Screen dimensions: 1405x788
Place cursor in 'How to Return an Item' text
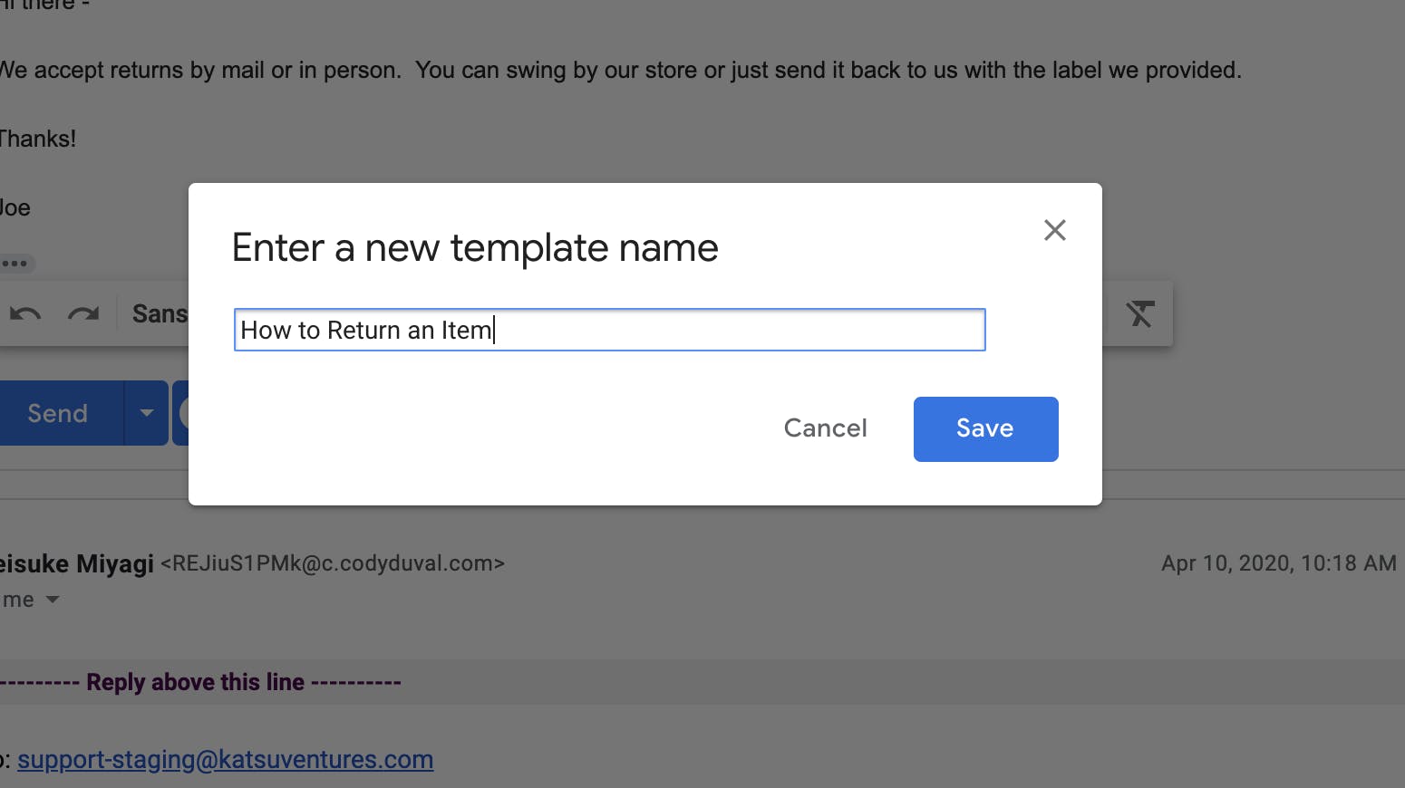pos(366,330)
